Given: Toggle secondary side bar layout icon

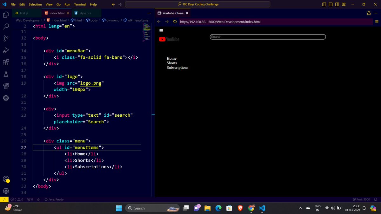Looking at the screenshot, I should coord(337,4).
